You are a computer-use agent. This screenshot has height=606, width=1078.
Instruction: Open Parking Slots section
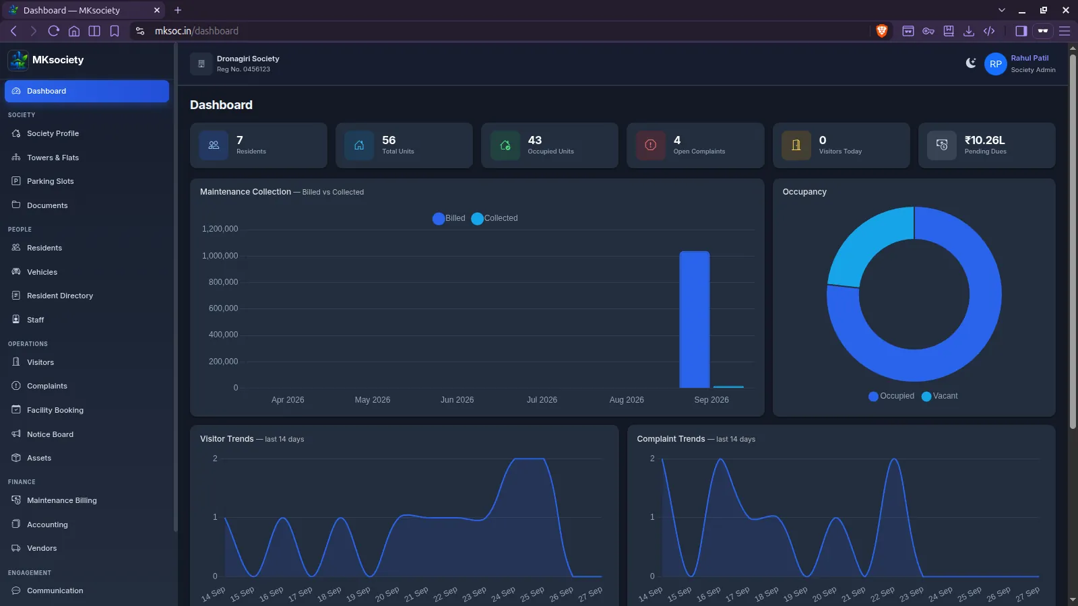pyautogui.click(x=87, y=181)
